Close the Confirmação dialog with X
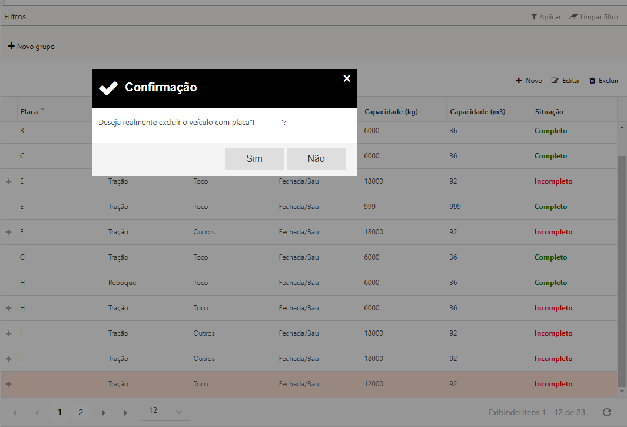 point(347,78)
